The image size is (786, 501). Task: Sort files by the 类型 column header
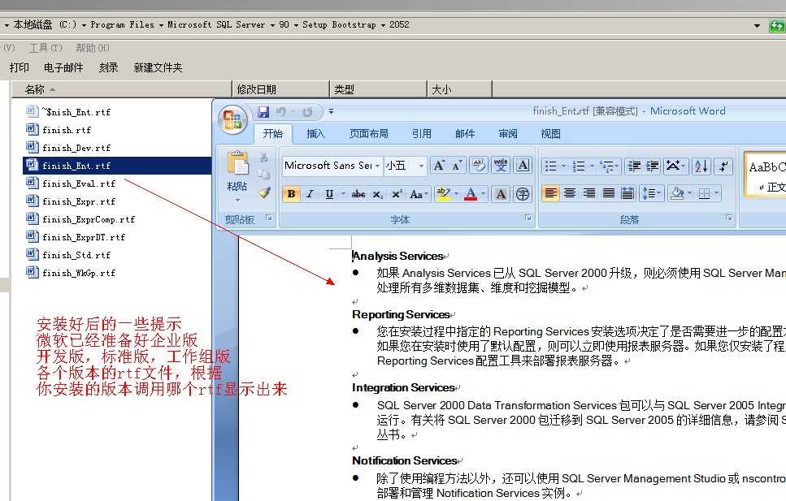[379, 89]
